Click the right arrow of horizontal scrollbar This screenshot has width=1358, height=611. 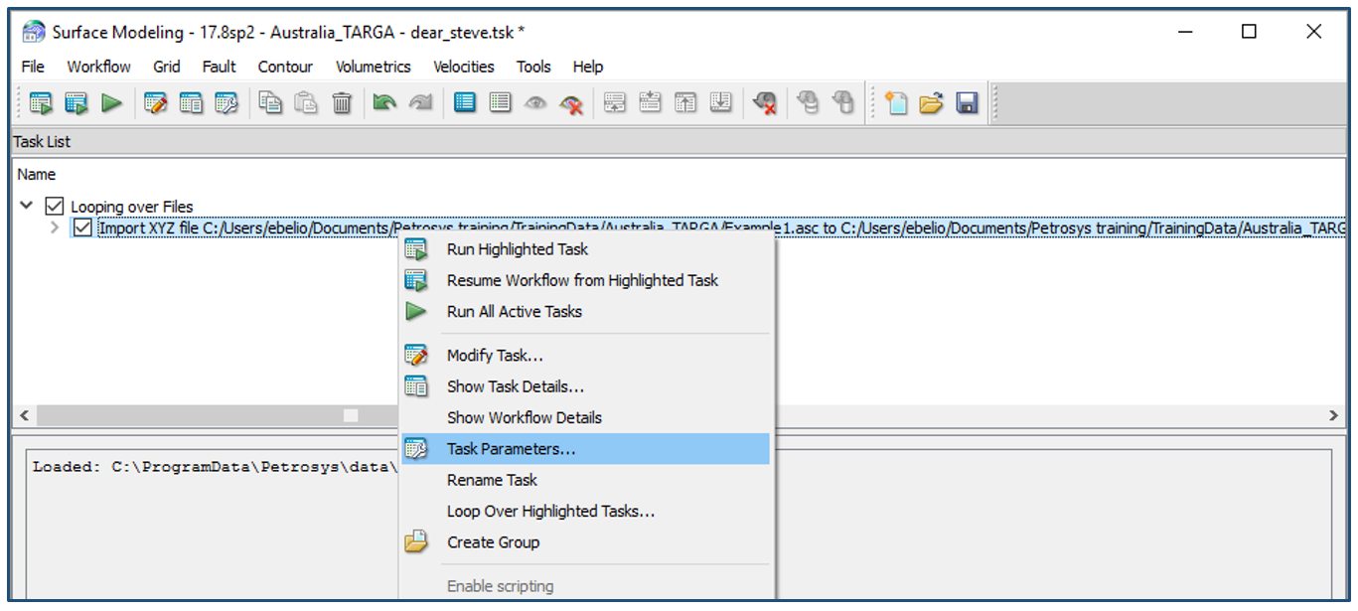pos(1335,415)
